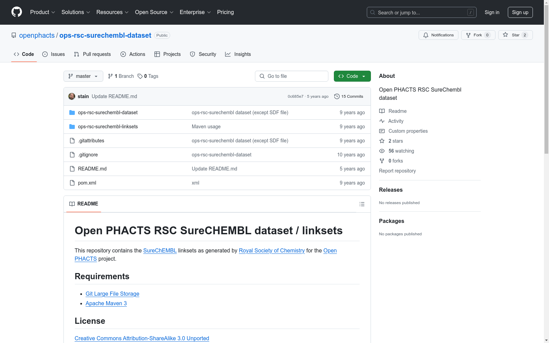Fork this repository
This screenshot has height=343, width=549.
[x=478, y=35]
